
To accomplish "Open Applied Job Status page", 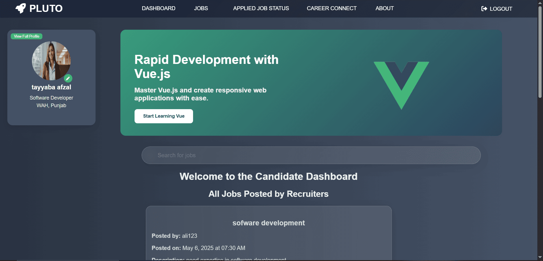I will pos(261,8).
